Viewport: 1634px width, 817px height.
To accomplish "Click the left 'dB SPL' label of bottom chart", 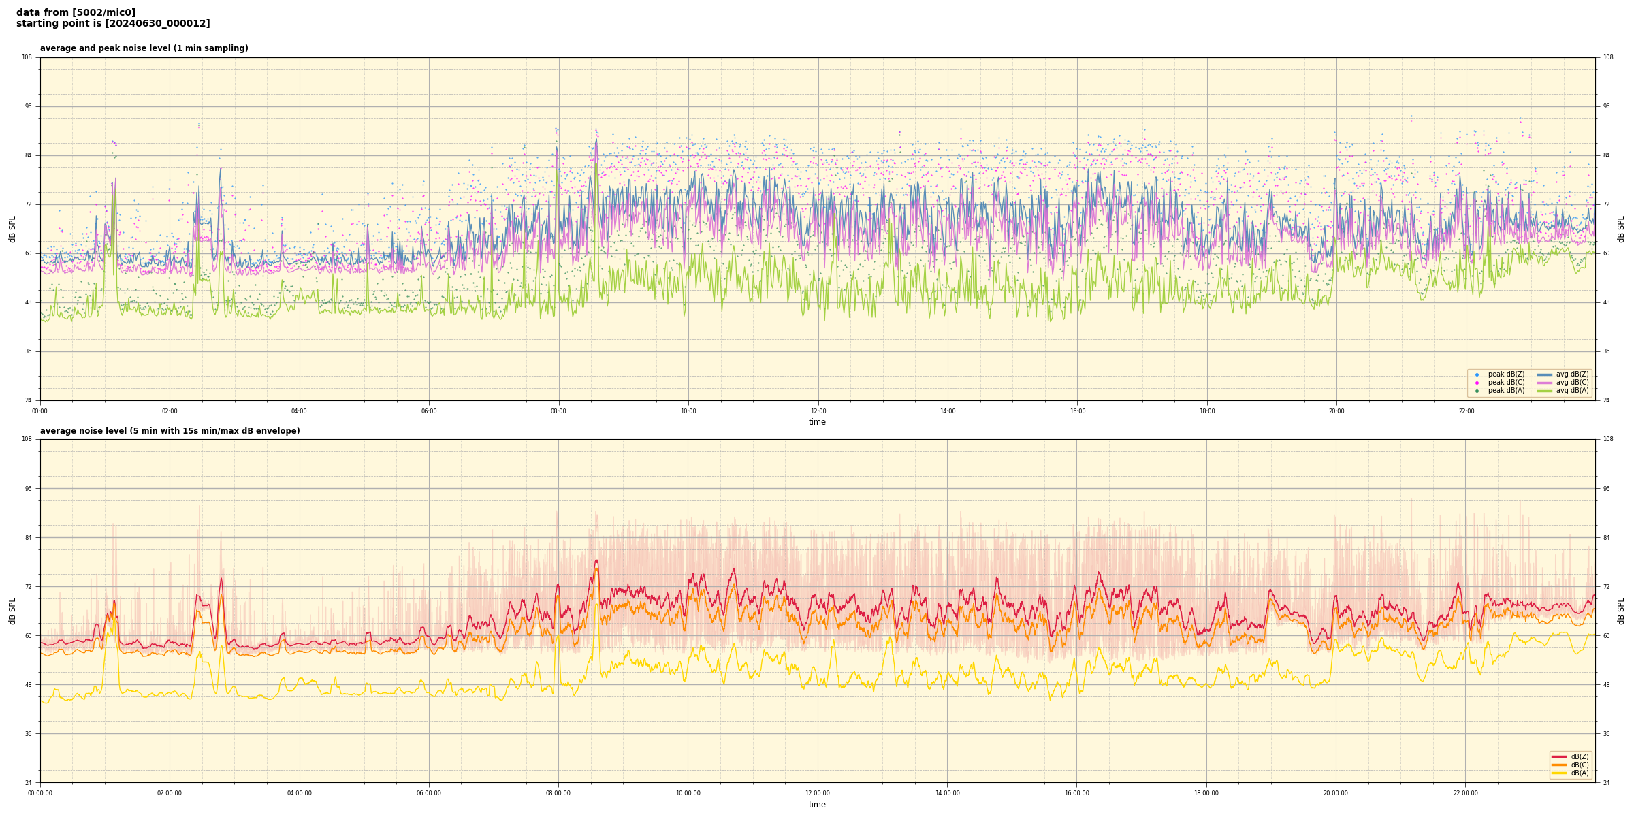I will pos(12,611).
